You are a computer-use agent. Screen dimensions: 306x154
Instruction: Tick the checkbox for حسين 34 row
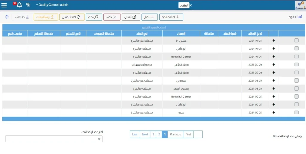(x=296, y=41)
